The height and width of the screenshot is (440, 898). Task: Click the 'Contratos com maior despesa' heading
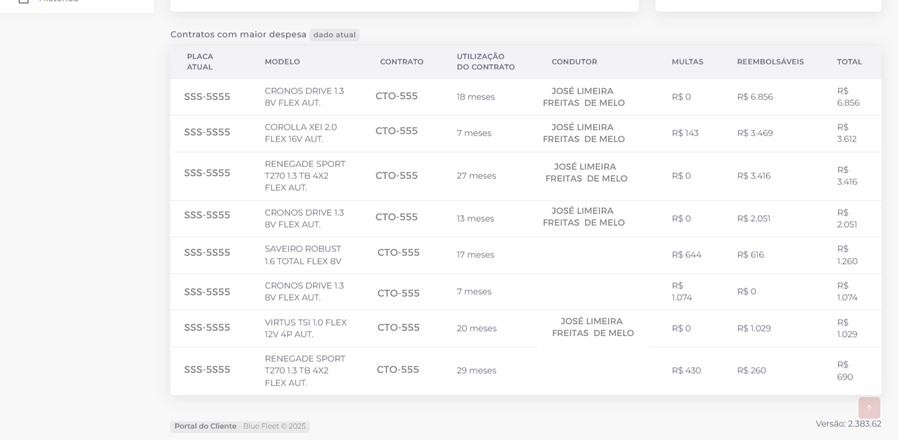tap(239, 34)
